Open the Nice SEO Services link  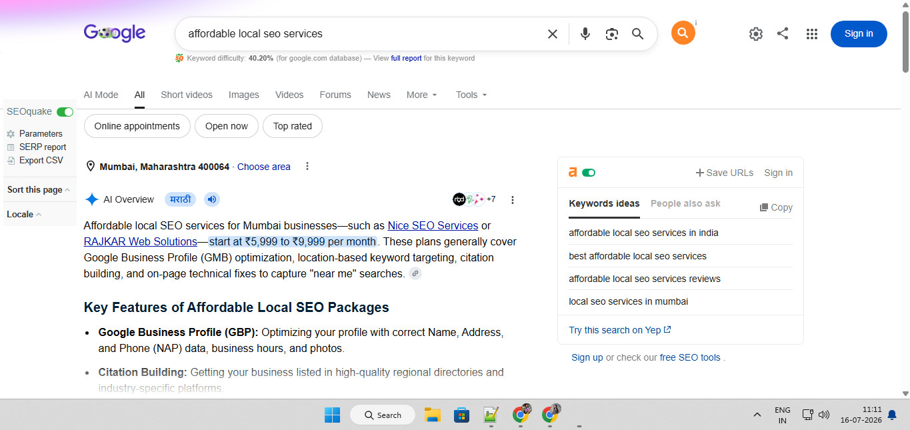click(x=433, y=225)
